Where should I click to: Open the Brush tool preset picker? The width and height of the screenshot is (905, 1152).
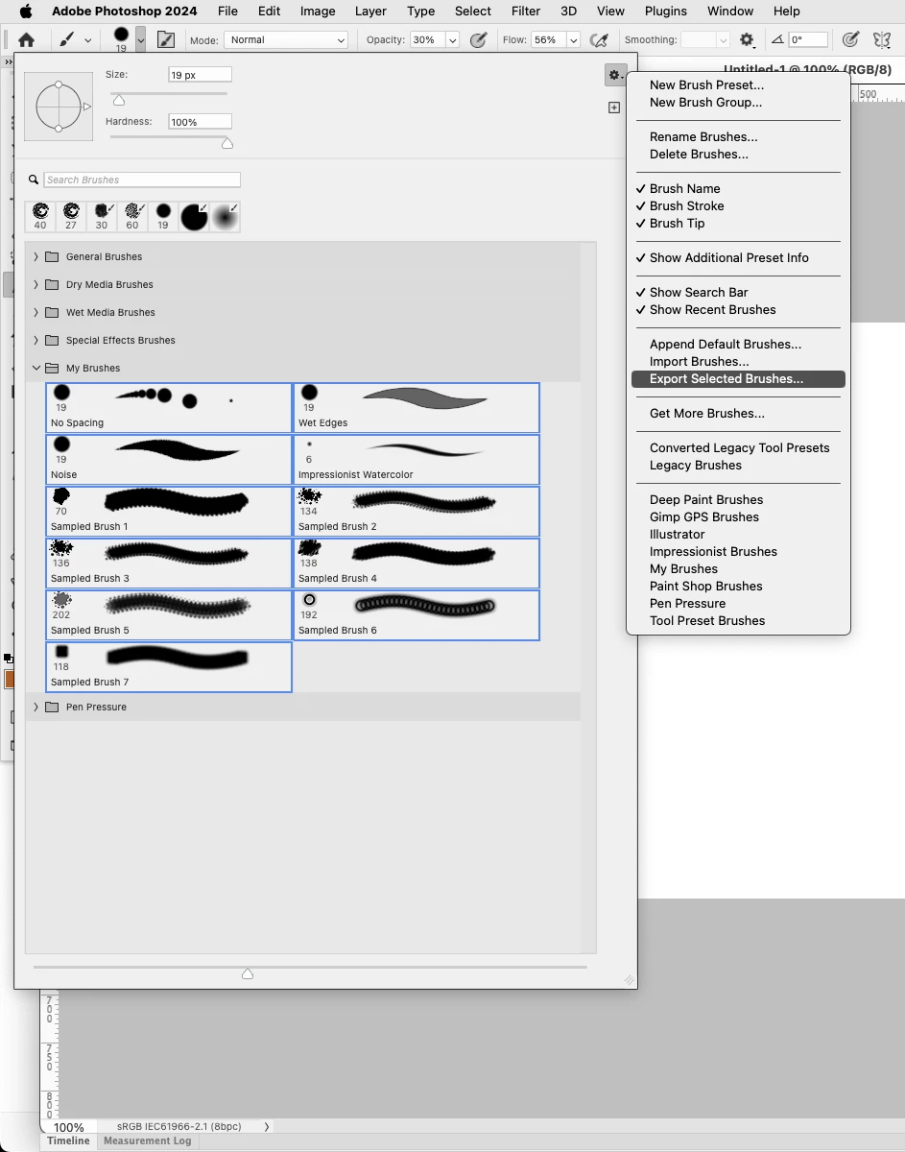click(74, 40)
